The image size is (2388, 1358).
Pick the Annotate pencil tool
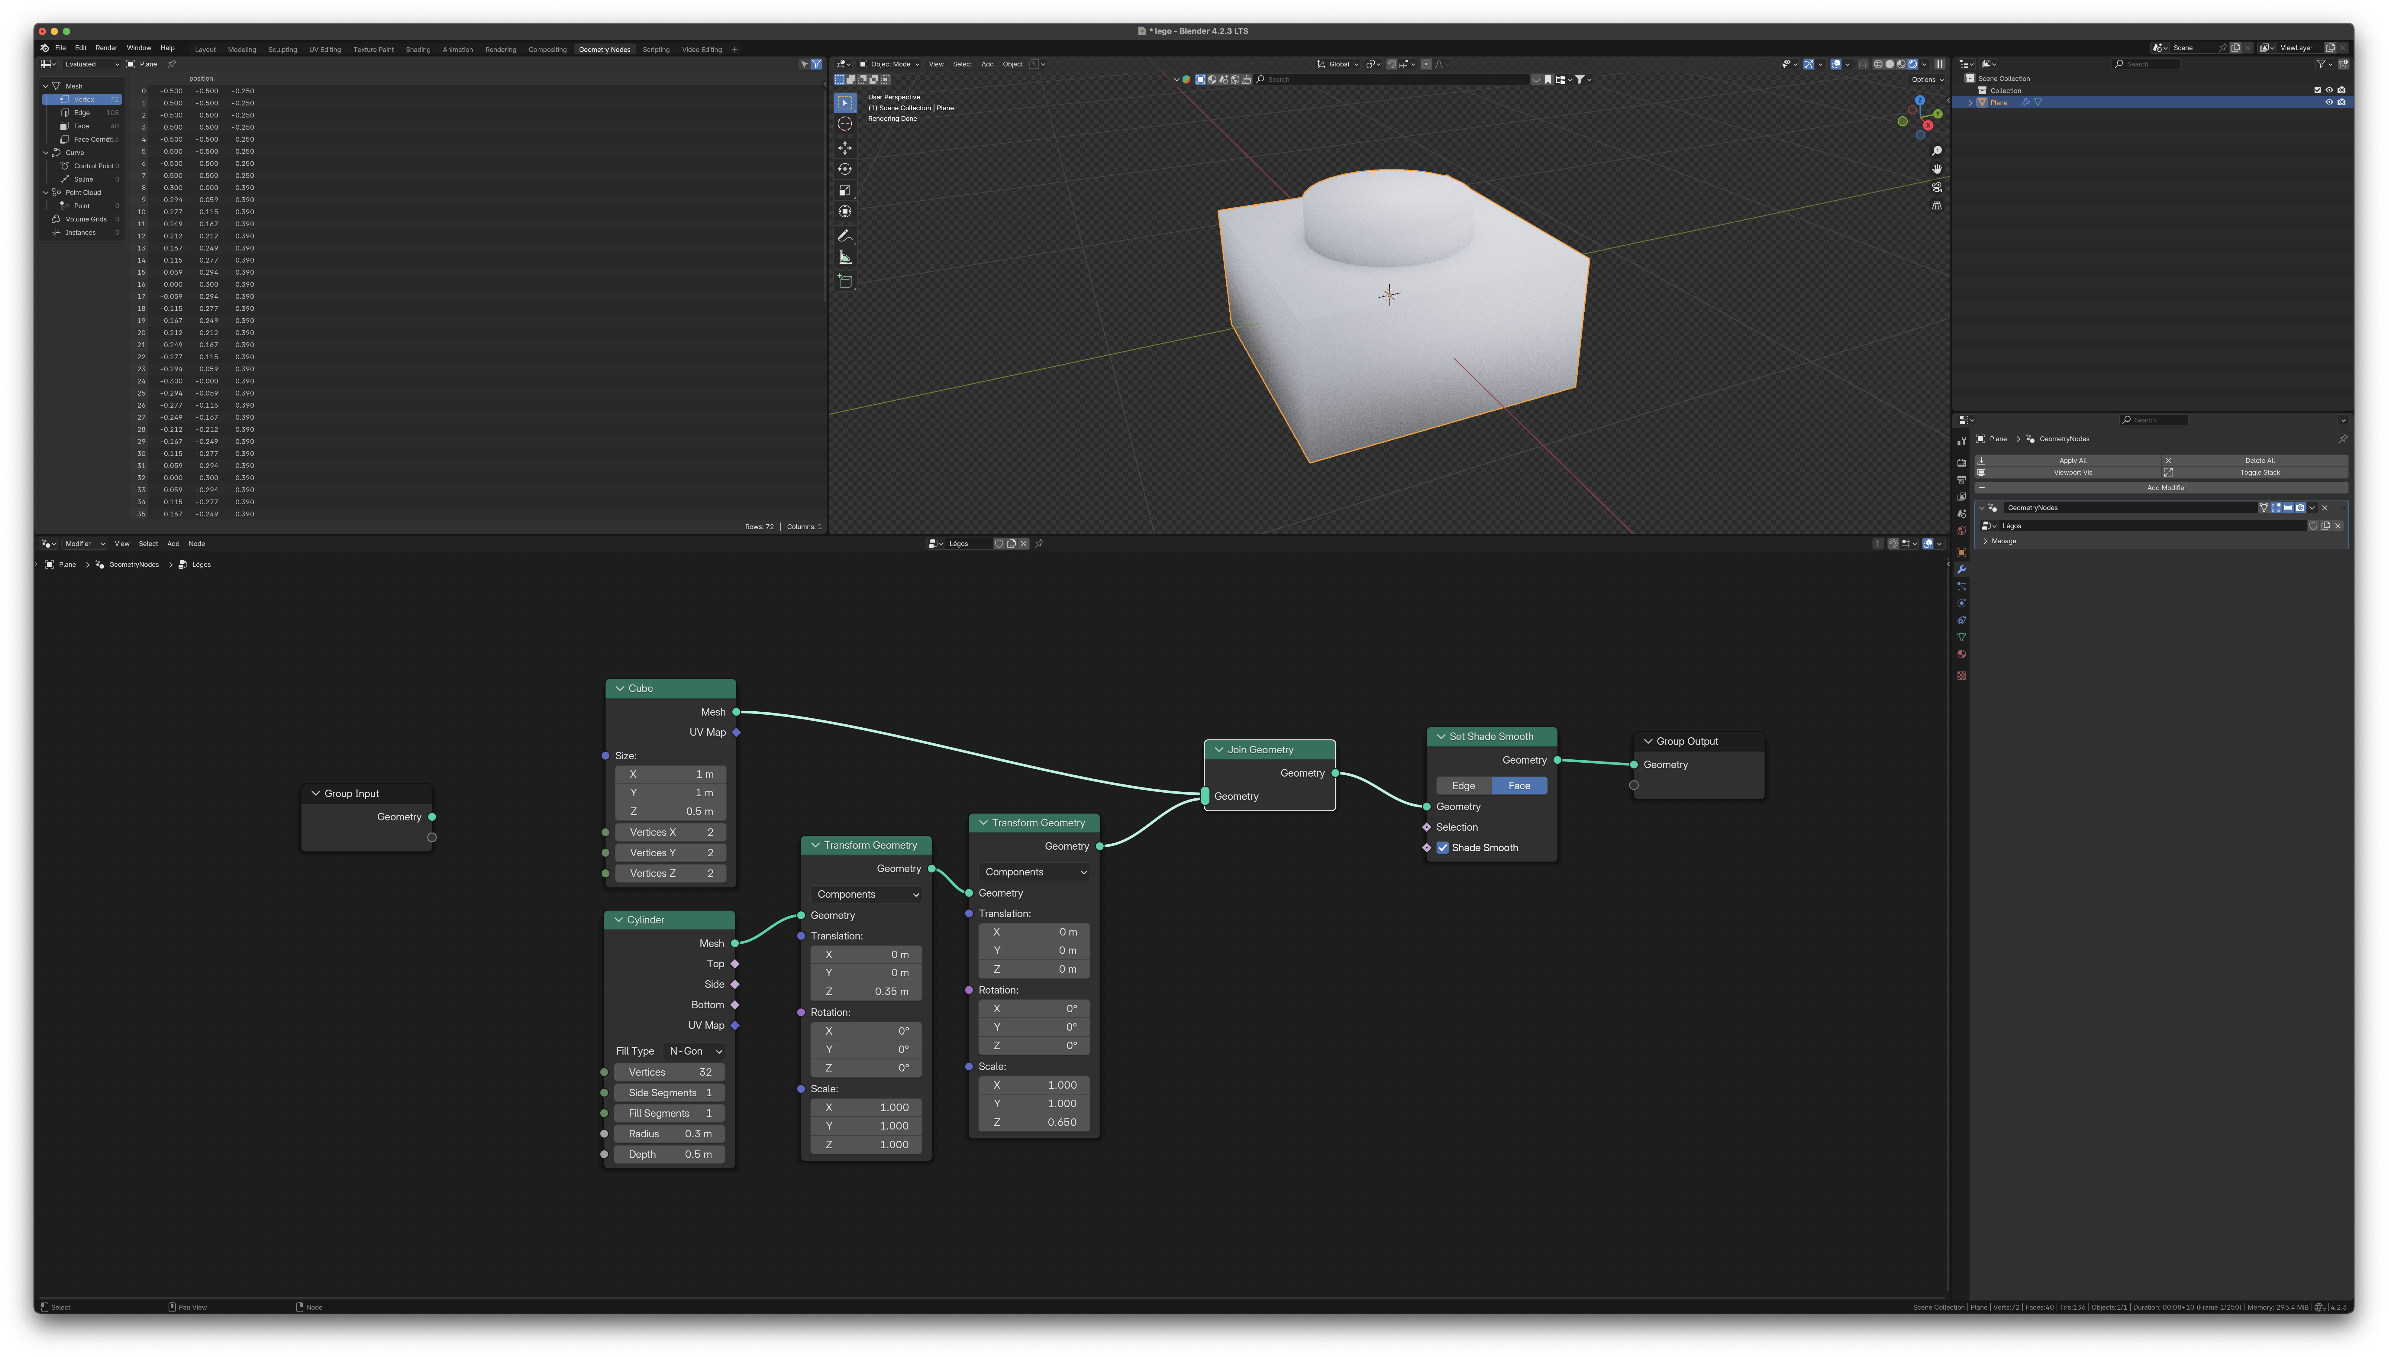point(845,236)
